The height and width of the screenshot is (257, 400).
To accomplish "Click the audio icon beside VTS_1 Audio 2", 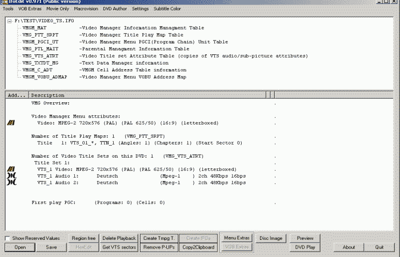I will (x=10, y=183).
